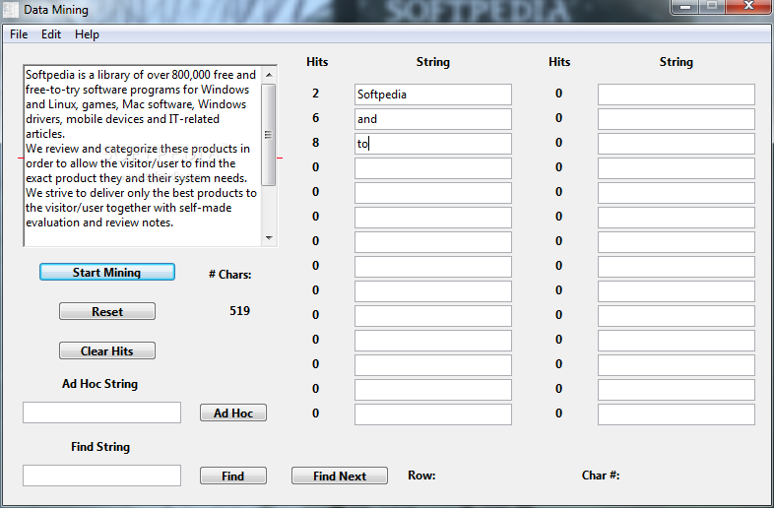Click the '# Chars:' label

(230, 275)
